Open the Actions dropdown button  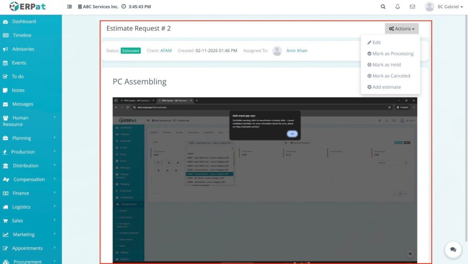click(402, 29)
